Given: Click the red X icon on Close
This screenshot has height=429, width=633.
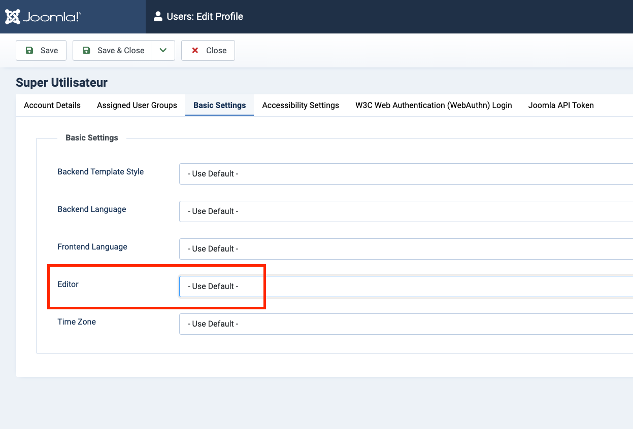Looking at the screenshot, I should click(x=195, y=50).
